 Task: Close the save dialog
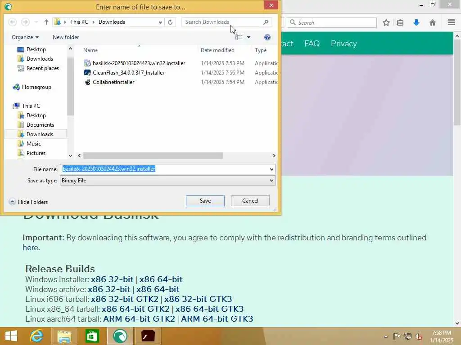(271, 5)
